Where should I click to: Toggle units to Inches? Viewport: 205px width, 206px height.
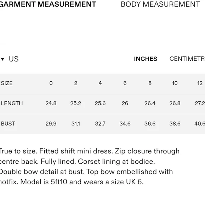tap(146, 59)
